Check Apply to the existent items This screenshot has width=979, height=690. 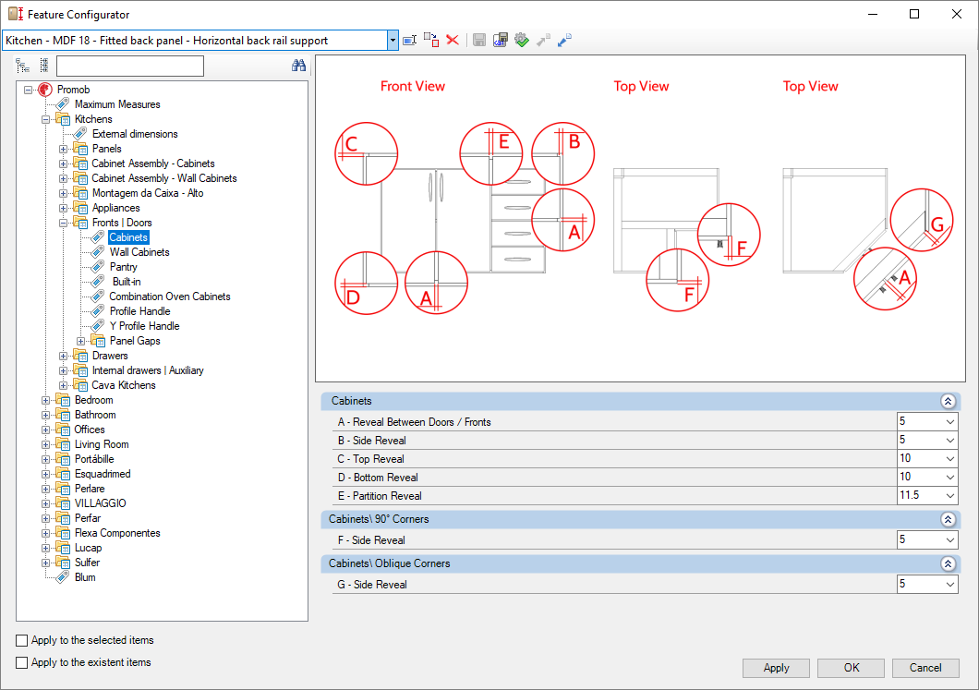pos(22,662)
